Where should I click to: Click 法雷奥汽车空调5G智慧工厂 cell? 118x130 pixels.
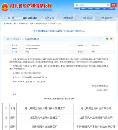pyautogui.click(x=45, y=118)
